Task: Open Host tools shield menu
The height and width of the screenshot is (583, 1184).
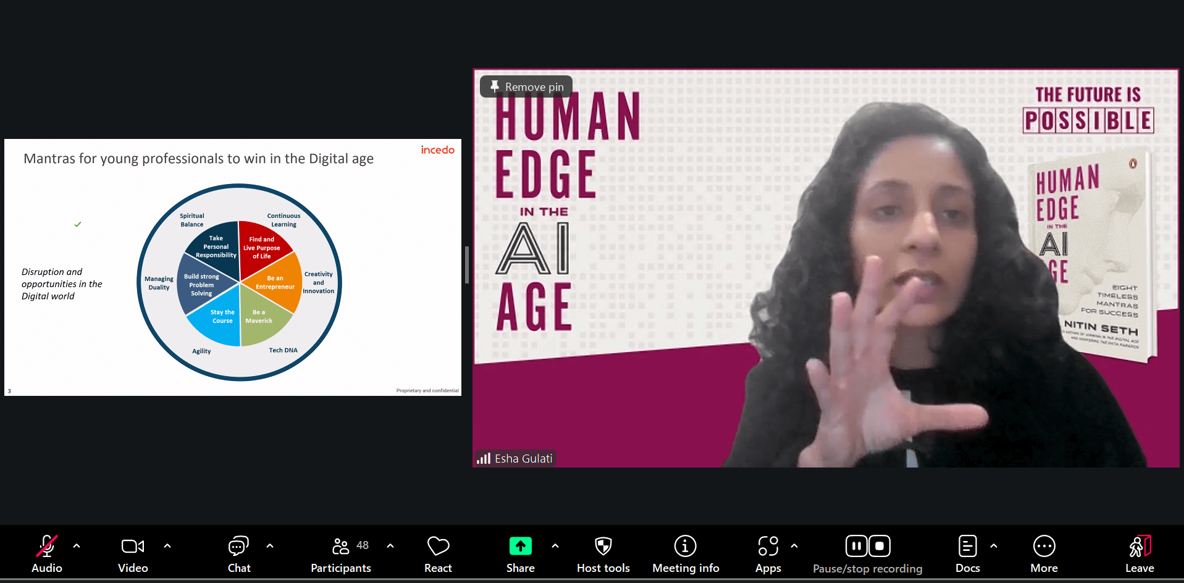Action: (x=603, y=547)
